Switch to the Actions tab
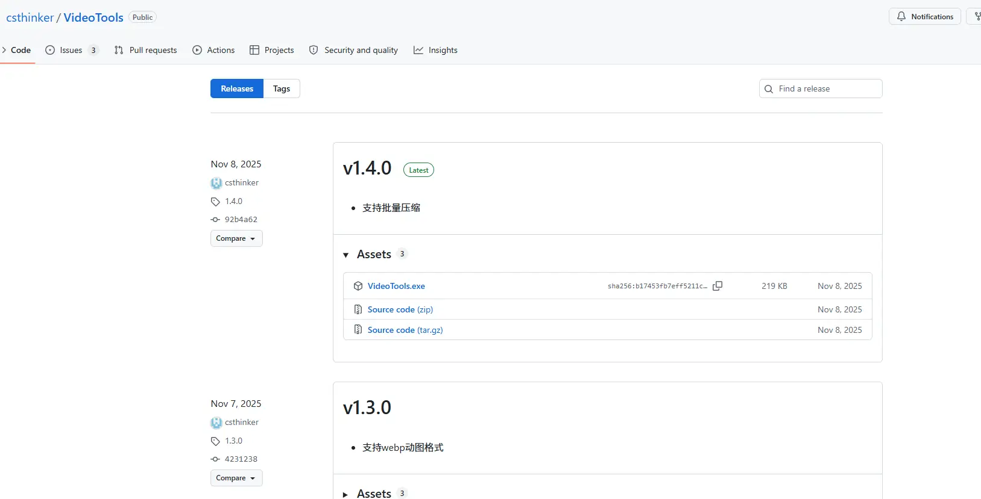Screen dimensions: 981x499 point(213,50)
